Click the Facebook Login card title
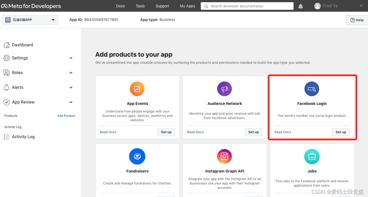 312,104
